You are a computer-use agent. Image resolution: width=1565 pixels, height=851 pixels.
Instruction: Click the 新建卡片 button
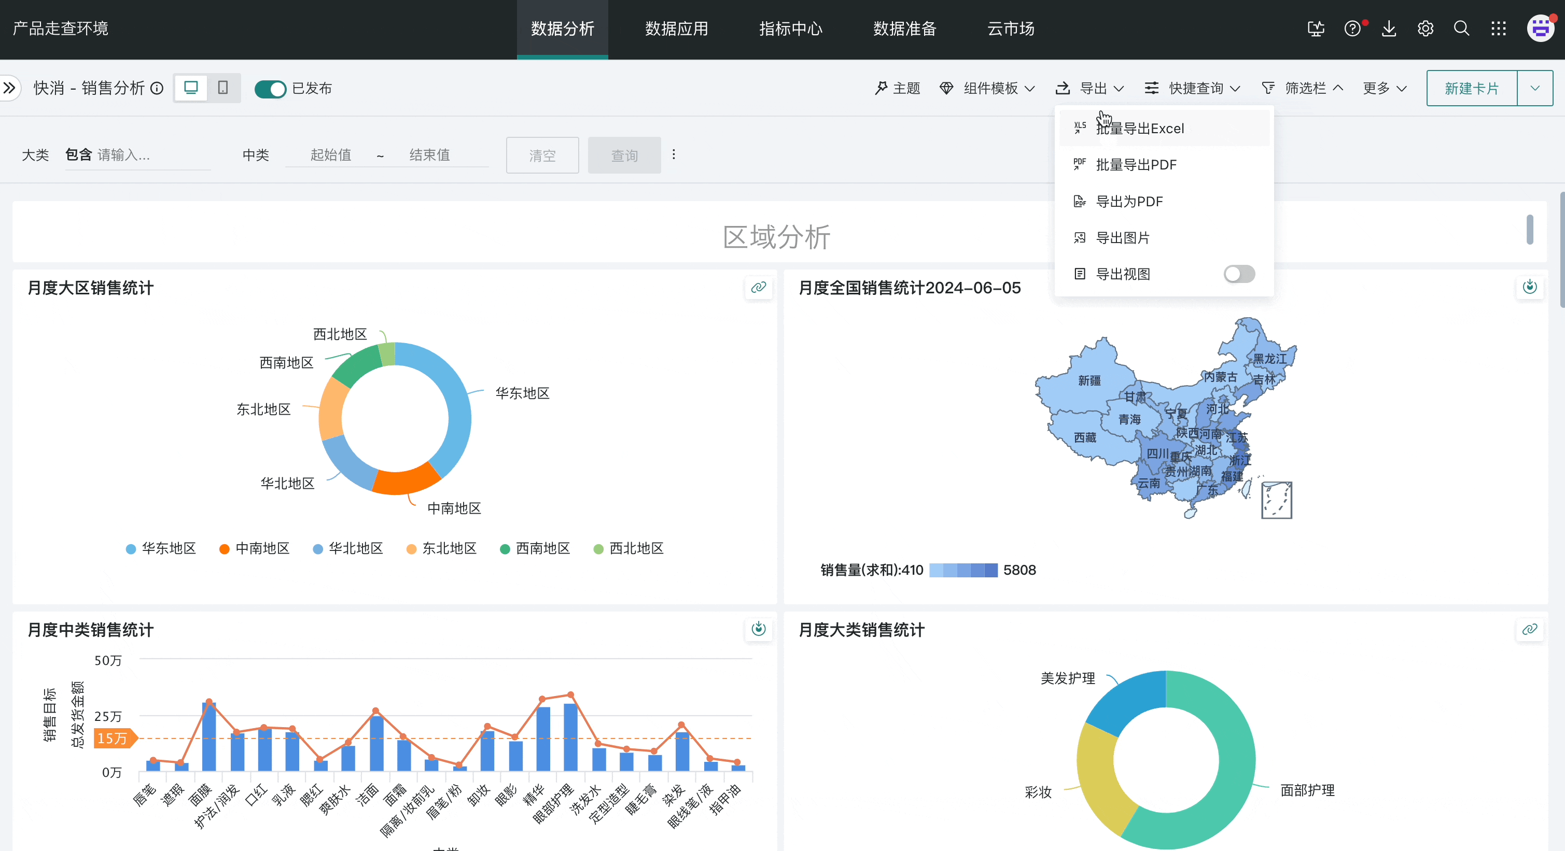tap(1472, 89)
